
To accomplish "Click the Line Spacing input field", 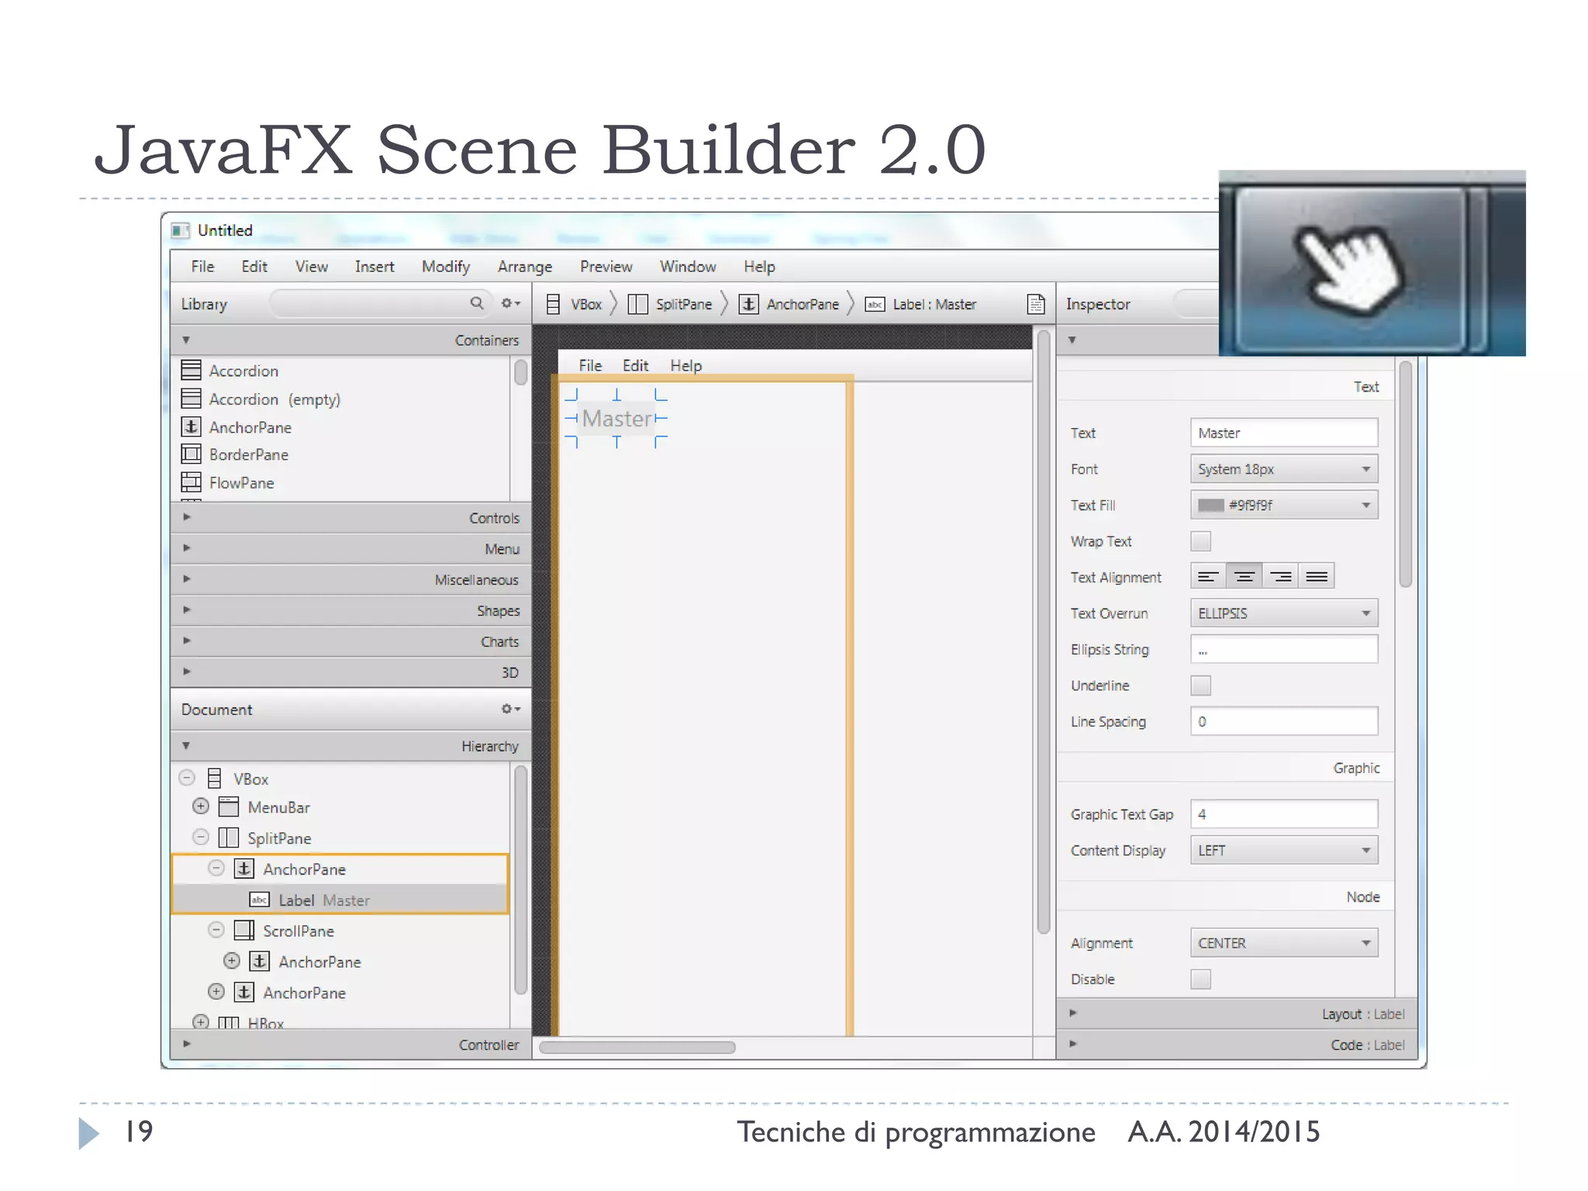I will click(1284, 721).
